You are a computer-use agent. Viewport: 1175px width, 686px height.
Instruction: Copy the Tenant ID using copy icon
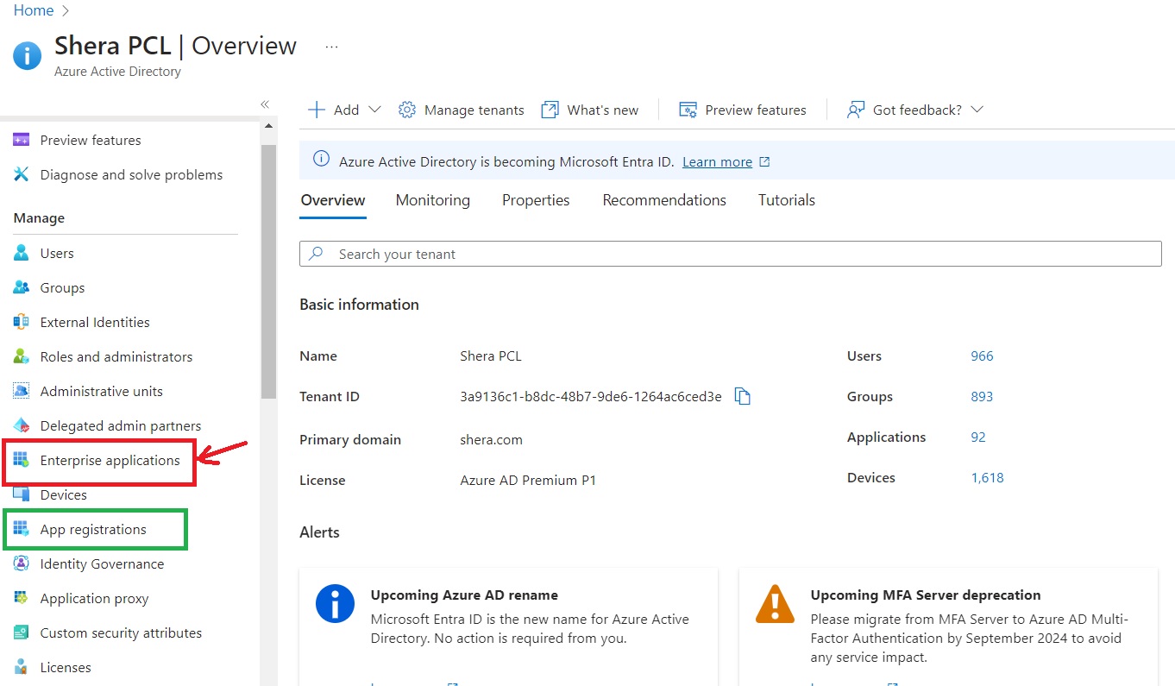point(743,396)
